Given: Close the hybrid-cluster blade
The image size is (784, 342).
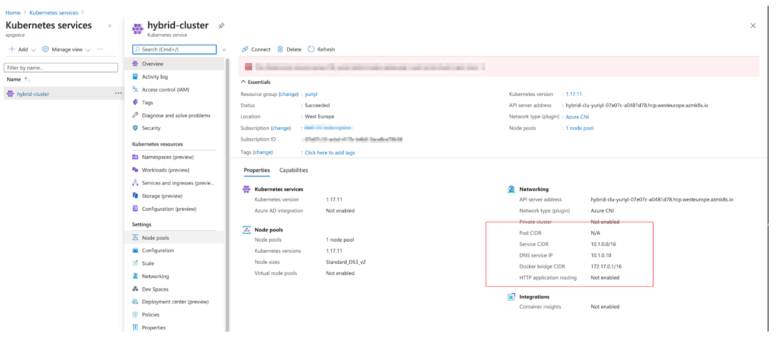Looking at the screenshot, I should [753, 26].
